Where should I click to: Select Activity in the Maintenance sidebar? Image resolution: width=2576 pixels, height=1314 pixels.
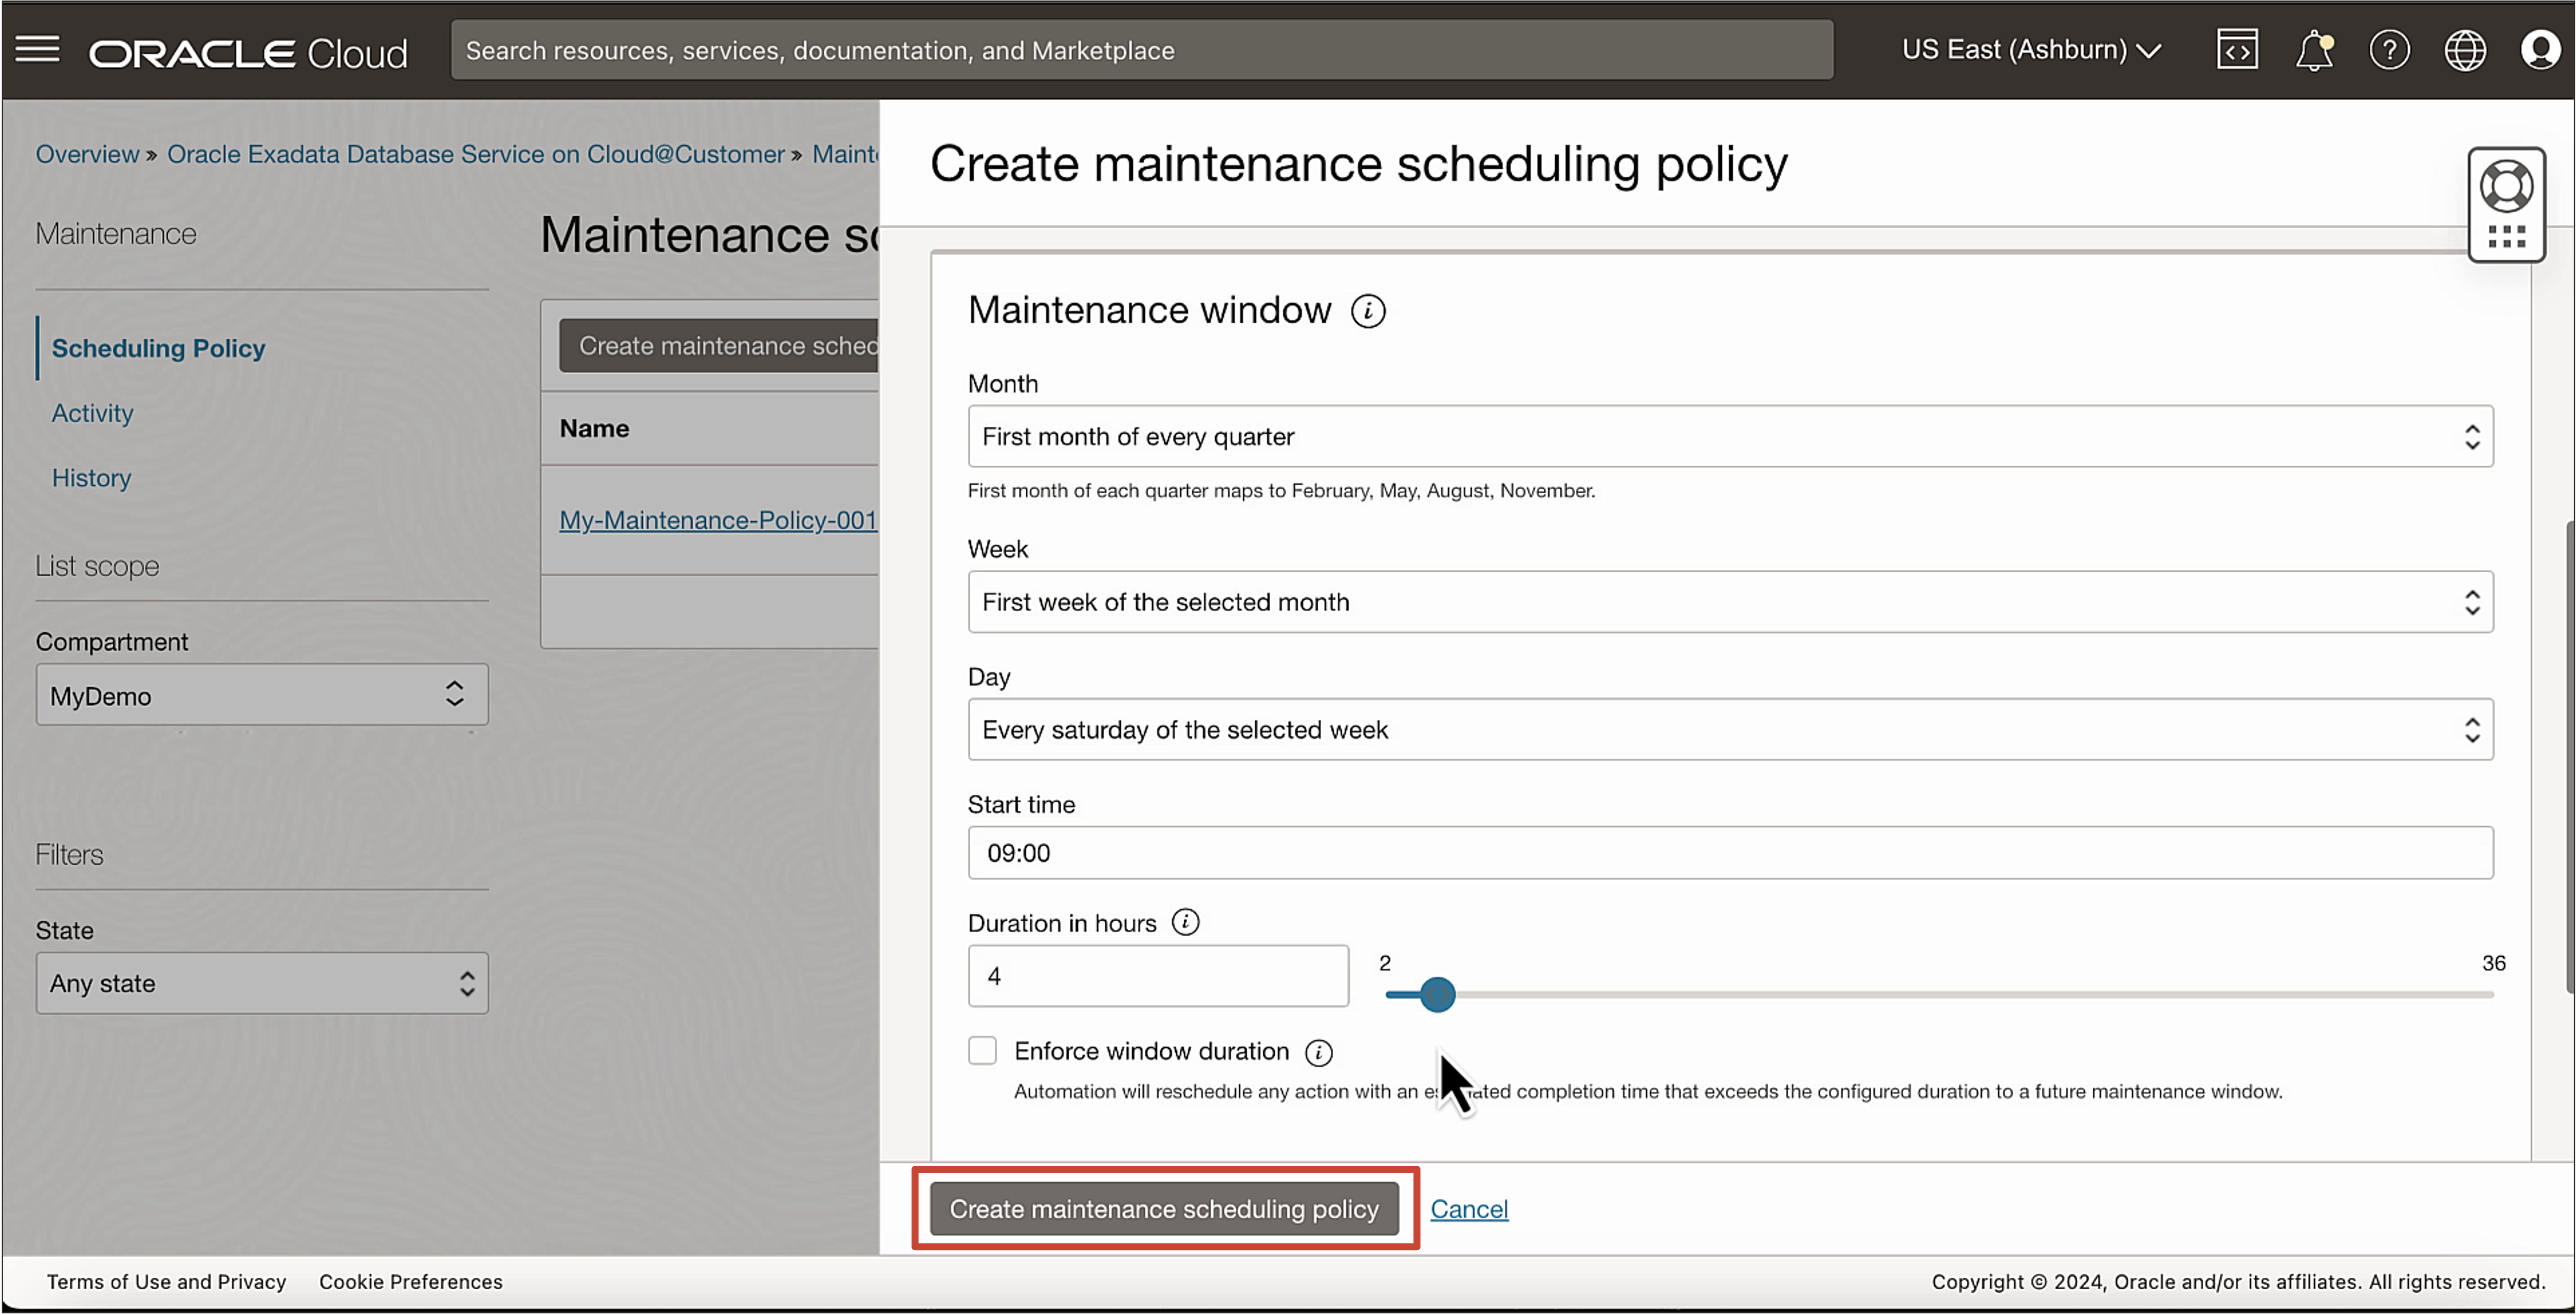(92, 413)
